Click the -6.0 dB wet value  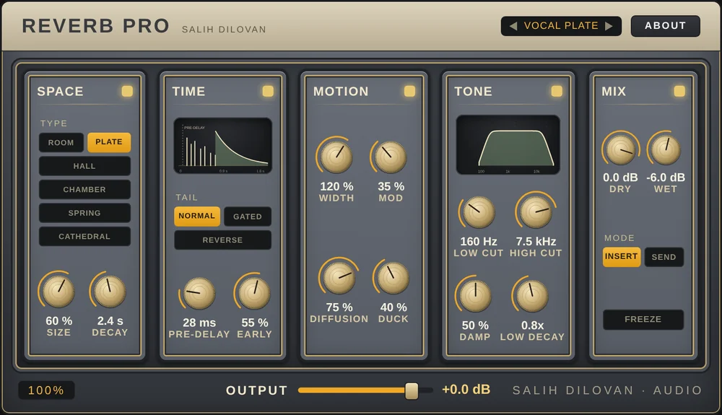pyautogui.click(x=666, y=177)
